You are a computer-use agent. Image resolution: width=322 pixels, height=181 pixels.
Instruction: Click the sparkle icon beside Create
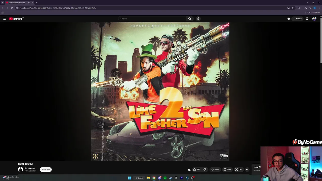coord(289,19)
